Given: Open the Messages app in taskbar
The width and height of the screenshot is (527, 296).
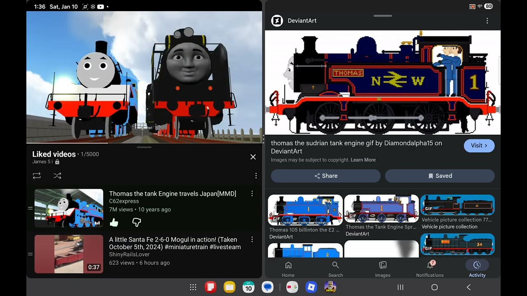Looking at the screenshot, I should point(268,287).
